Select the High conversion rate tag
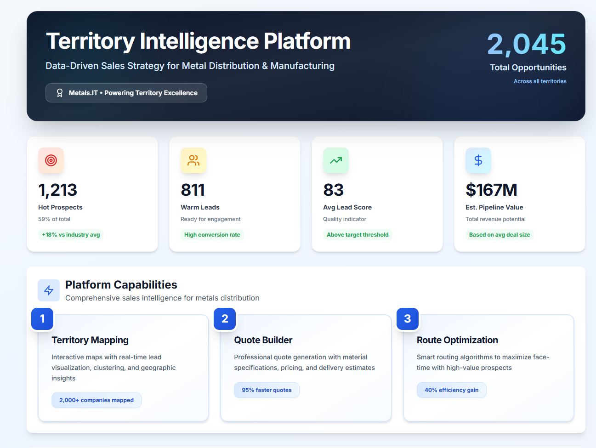 tap(212, 235)
